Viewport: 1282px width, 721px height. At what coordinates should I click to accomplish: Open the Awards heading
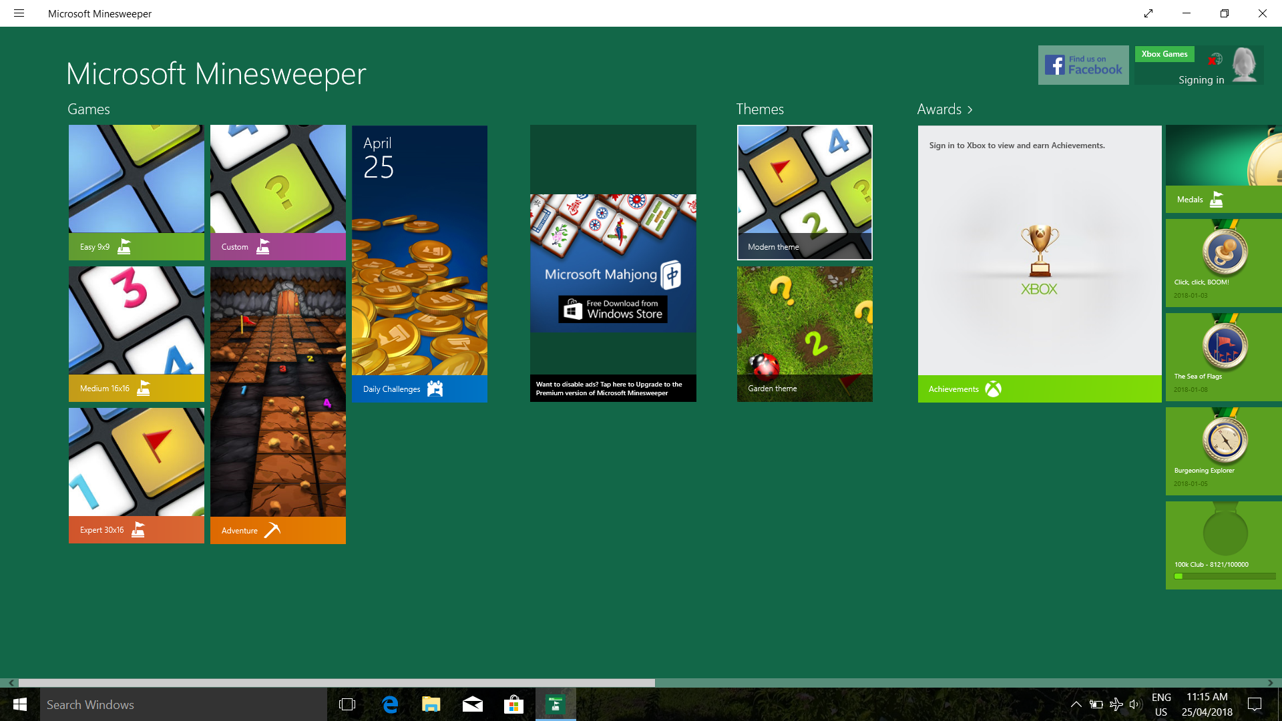pos(939,109)
